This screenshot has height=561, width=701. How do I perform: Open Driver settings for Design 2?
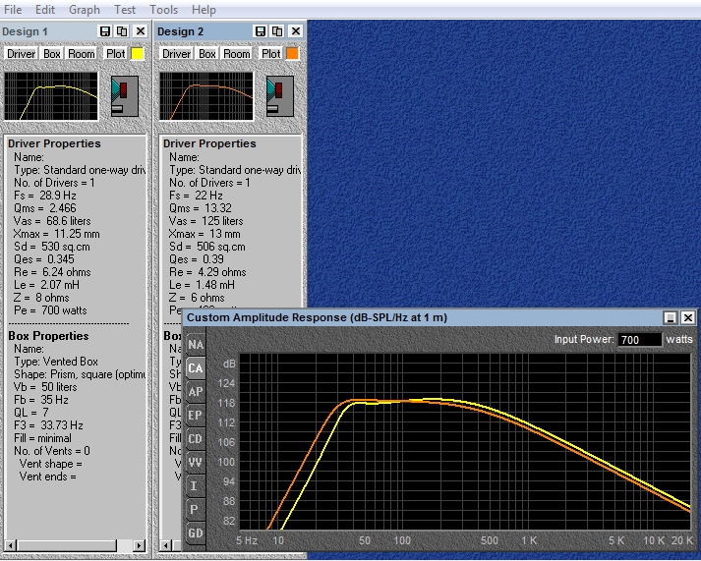176,54
